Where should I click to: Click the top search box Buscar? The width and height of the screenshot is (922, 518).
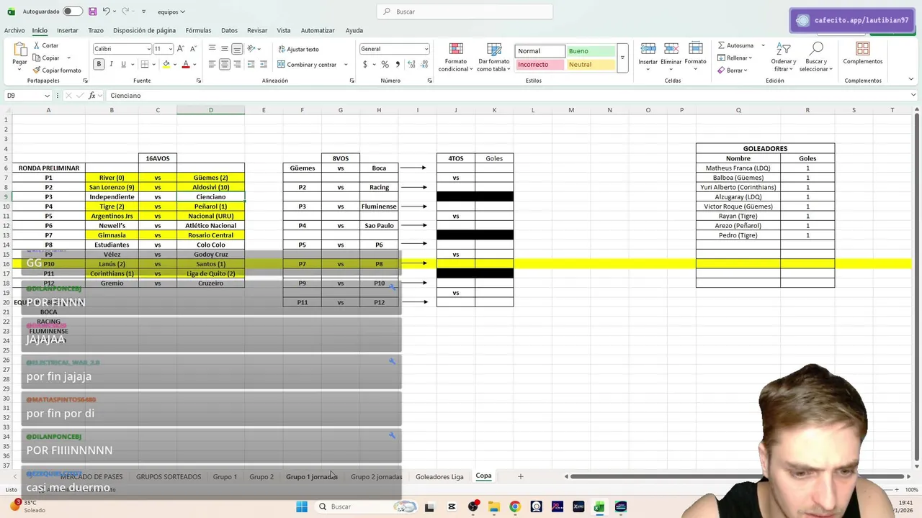[x=465, y=12]
